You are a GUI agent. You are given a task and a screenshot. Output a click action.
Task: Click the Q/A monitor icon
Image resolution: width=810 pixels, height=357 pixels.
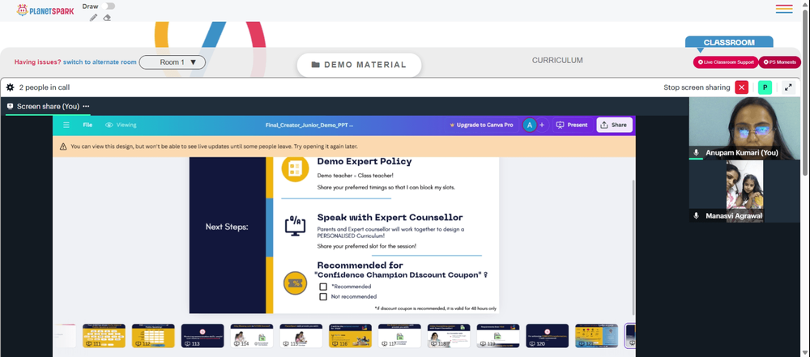295,226
